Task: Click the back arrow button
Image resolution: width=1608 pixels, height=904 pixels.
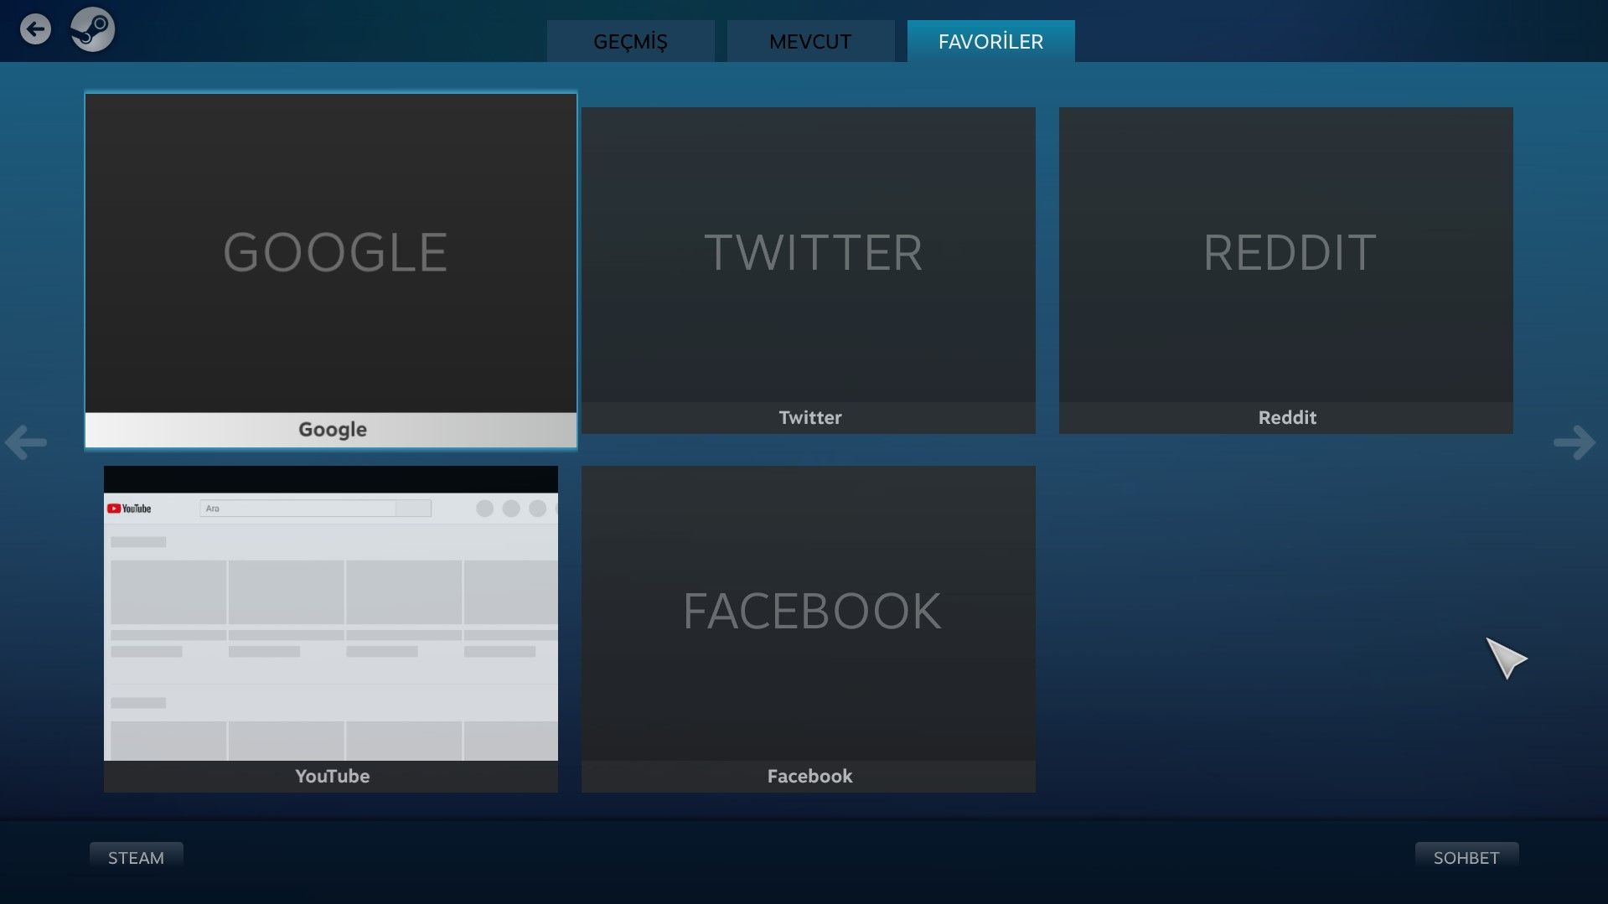Action: point(35,29)
